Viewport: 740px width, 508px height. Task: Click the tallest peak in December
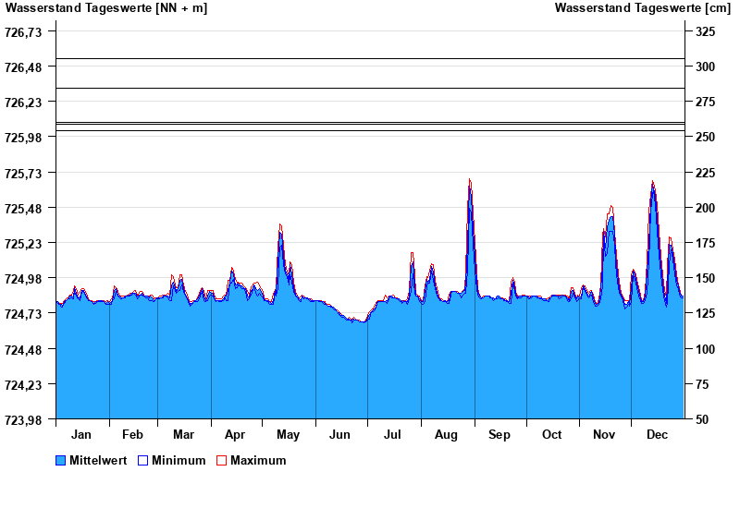click(653, 184)
